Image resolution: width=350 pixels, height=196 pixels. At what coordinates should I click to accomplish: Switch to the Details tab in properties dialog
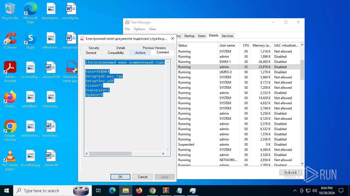coord(121,48)
